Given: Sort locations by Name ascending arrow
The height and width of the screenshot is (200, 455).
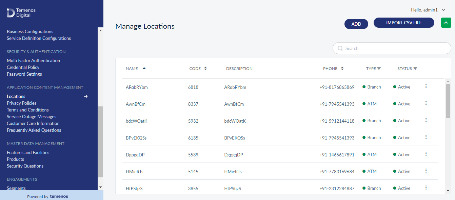Looking at the screenshot, I should coord(144,68).
